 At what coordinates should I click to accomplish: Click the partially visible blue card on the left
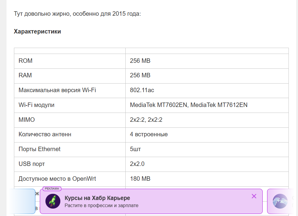(x=22, y=201)
